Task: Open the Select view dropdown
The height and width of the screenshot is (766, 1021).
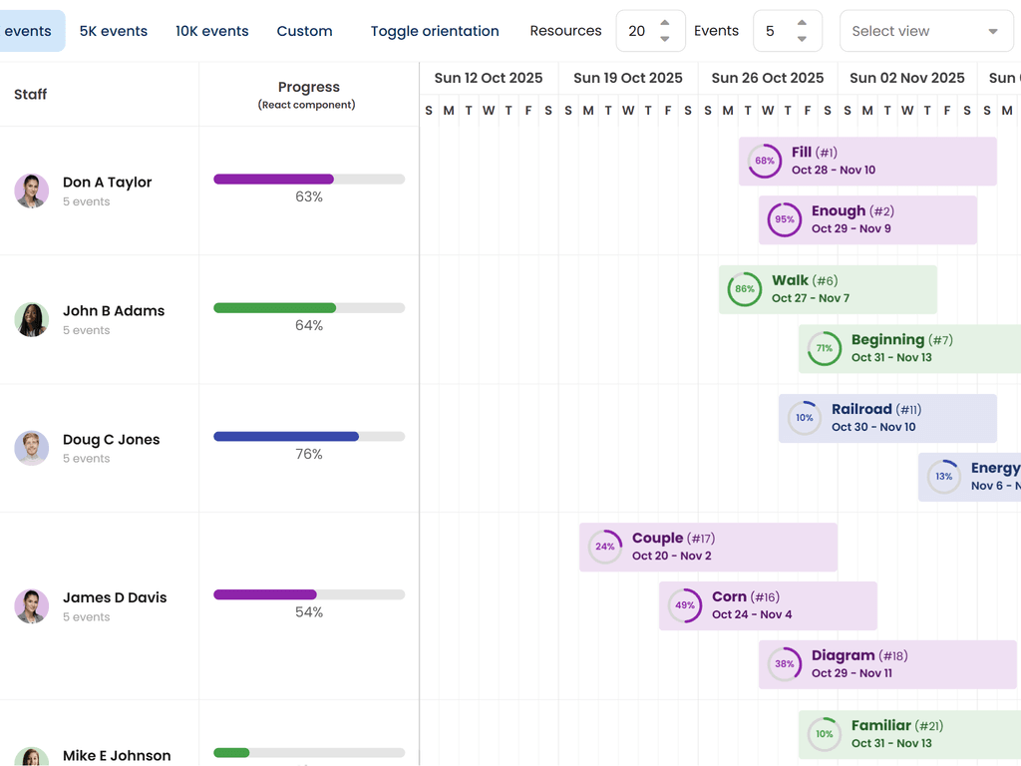Action: pyautogui.click(x=925, y=31)
